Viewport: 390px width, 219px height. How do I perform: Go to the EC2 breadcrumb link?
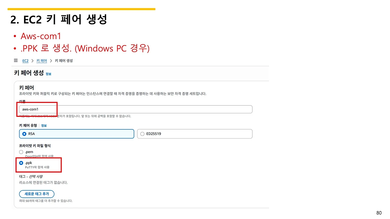[x=25, y=61]
